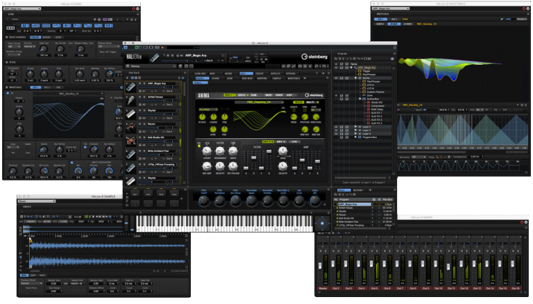Open the MIXER tab in main editor
The image size is (533, 304).
(228, 74)
